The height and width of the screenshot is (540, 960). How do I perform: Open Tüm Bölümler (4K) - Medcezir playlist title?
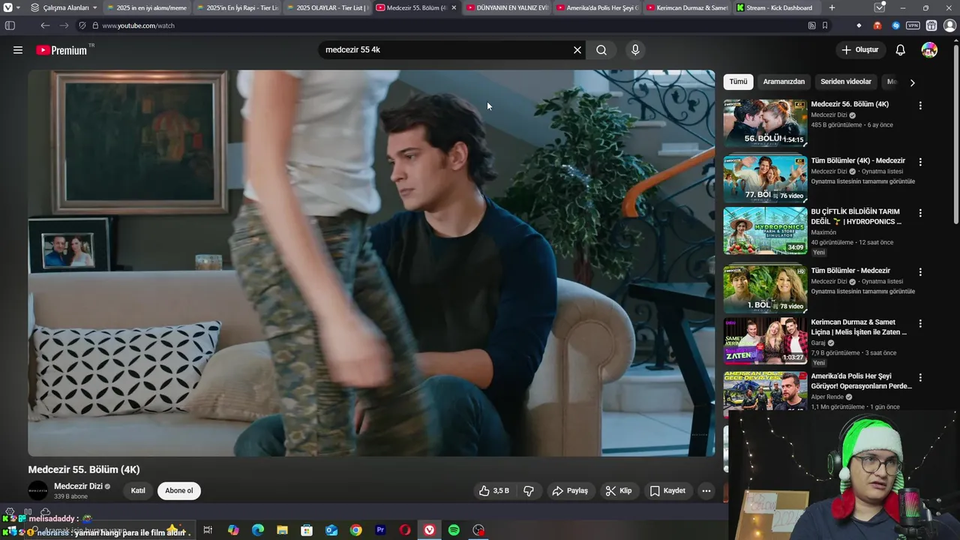(858, 160)
